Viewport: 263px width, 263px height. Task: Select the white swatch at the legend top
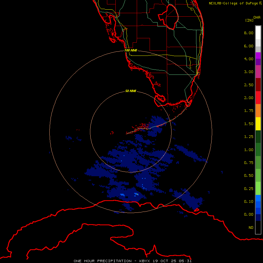(x=258, y=33)
